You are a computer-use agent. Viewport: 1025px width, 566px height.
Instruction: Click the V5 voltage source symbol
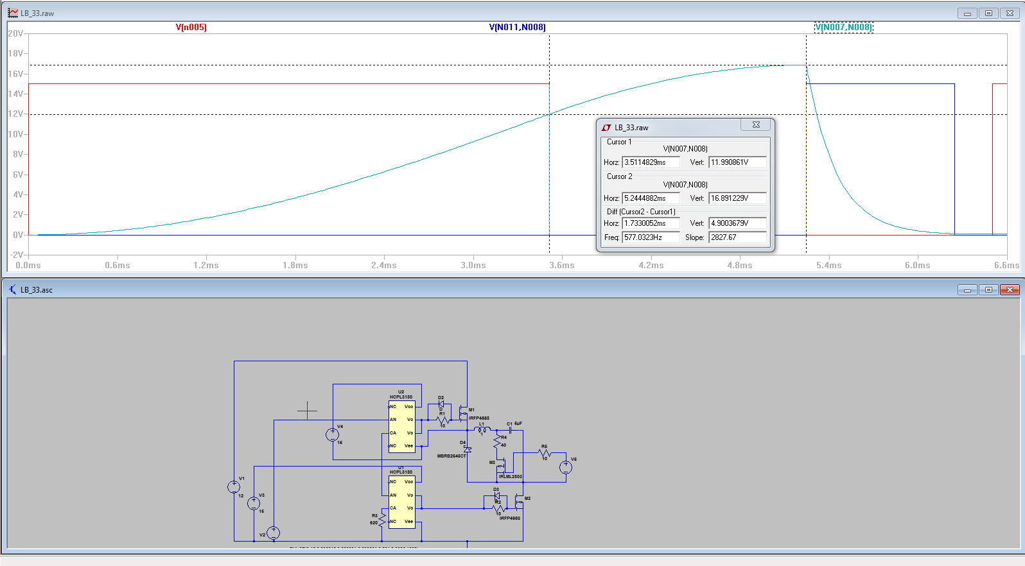click(x=565, y=467)
